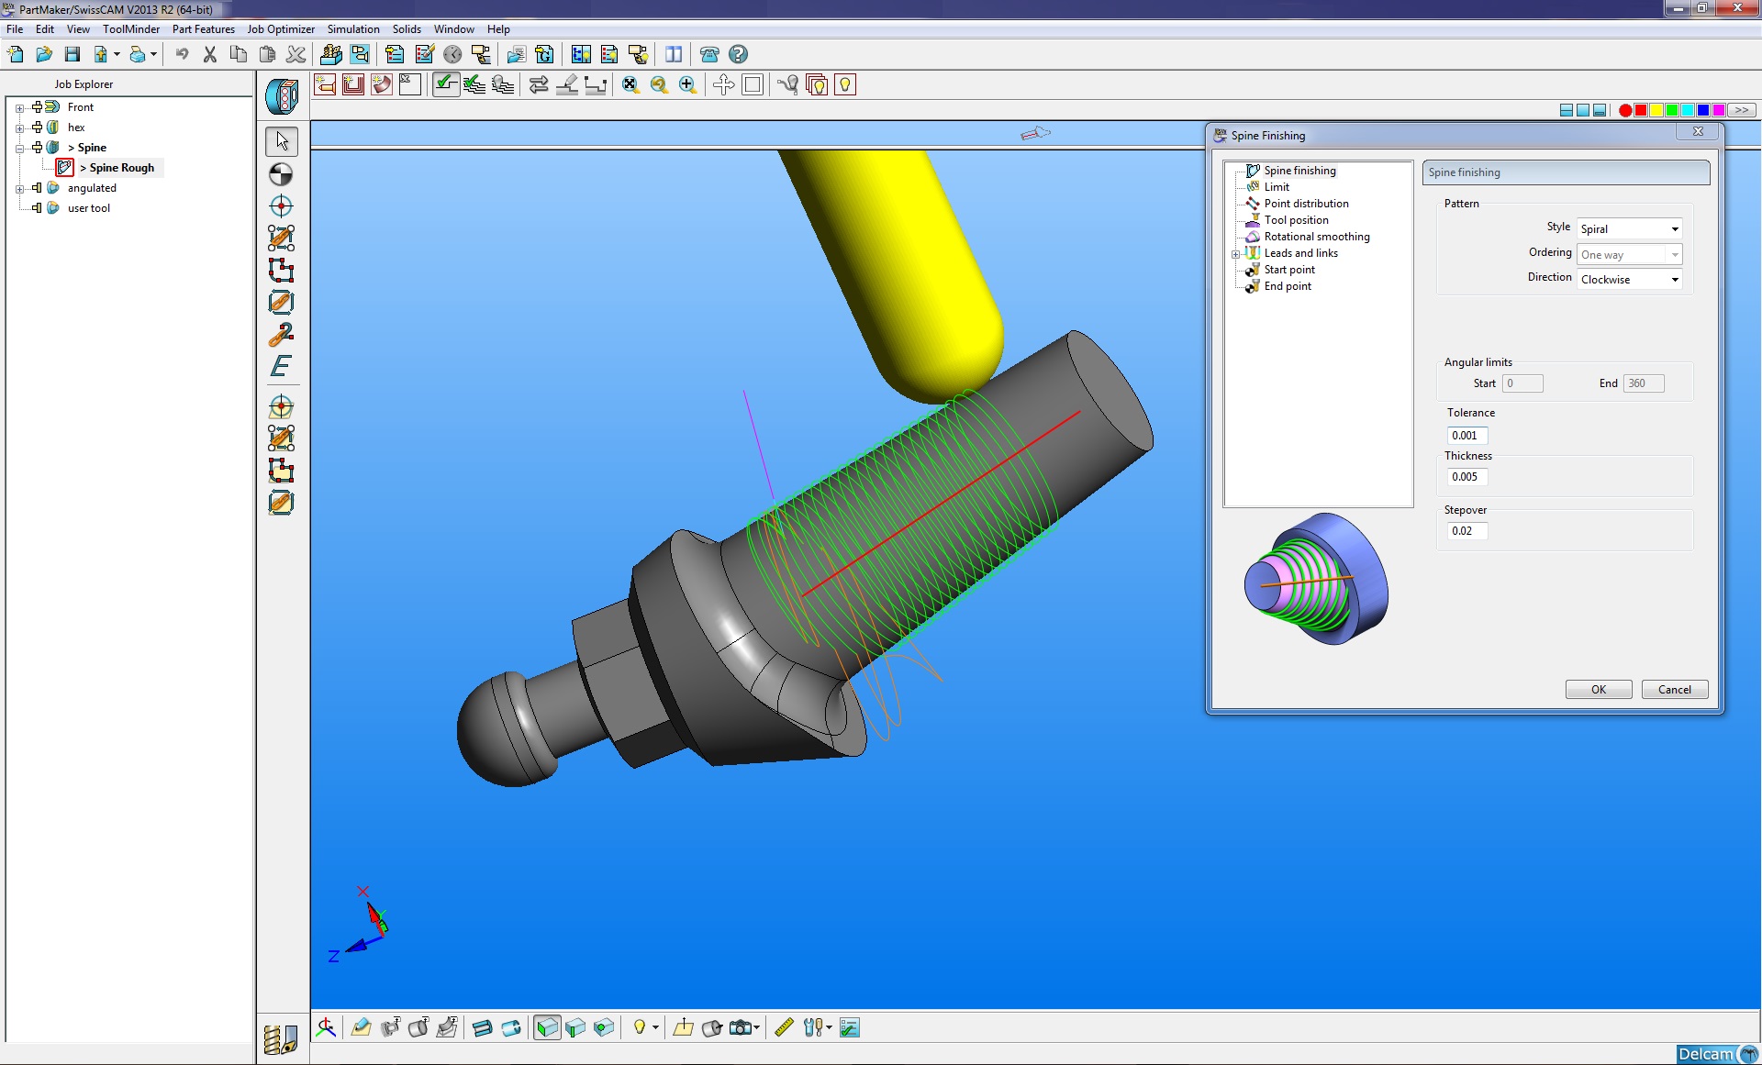Open the Solids menu
Screen dimensions: 1762x1065
click(x=407, y=29)
